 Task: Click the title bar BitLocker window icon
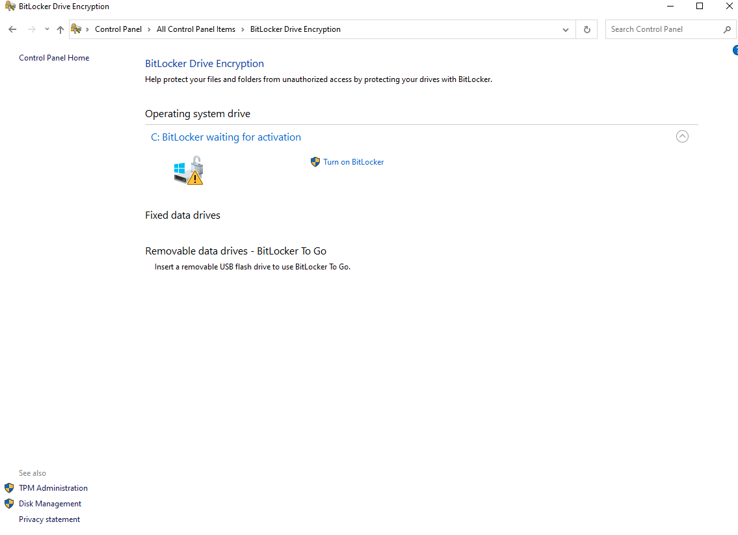point(10,6)
